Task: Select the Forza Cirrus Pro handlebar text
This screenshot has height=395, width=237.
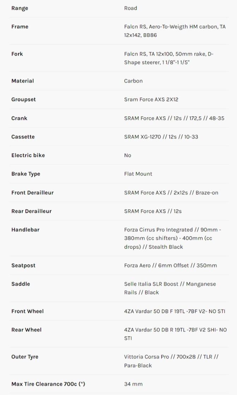Action: pyautogui.click(x=172, y=238)
